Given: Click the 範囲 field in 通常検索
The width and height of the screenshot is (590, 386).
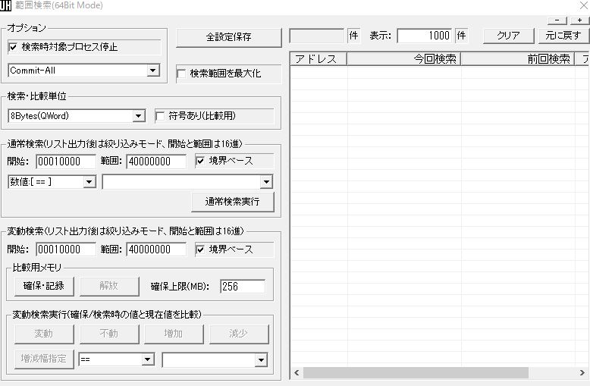Looking at the screenshot, I should tap(156, 162).
